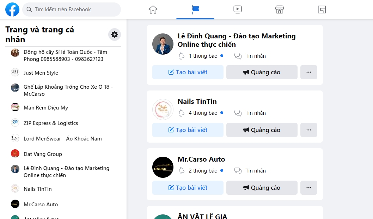
Task: Select Lord MenSwear - Áo Khoác Nam
Action: pos(62,138)
